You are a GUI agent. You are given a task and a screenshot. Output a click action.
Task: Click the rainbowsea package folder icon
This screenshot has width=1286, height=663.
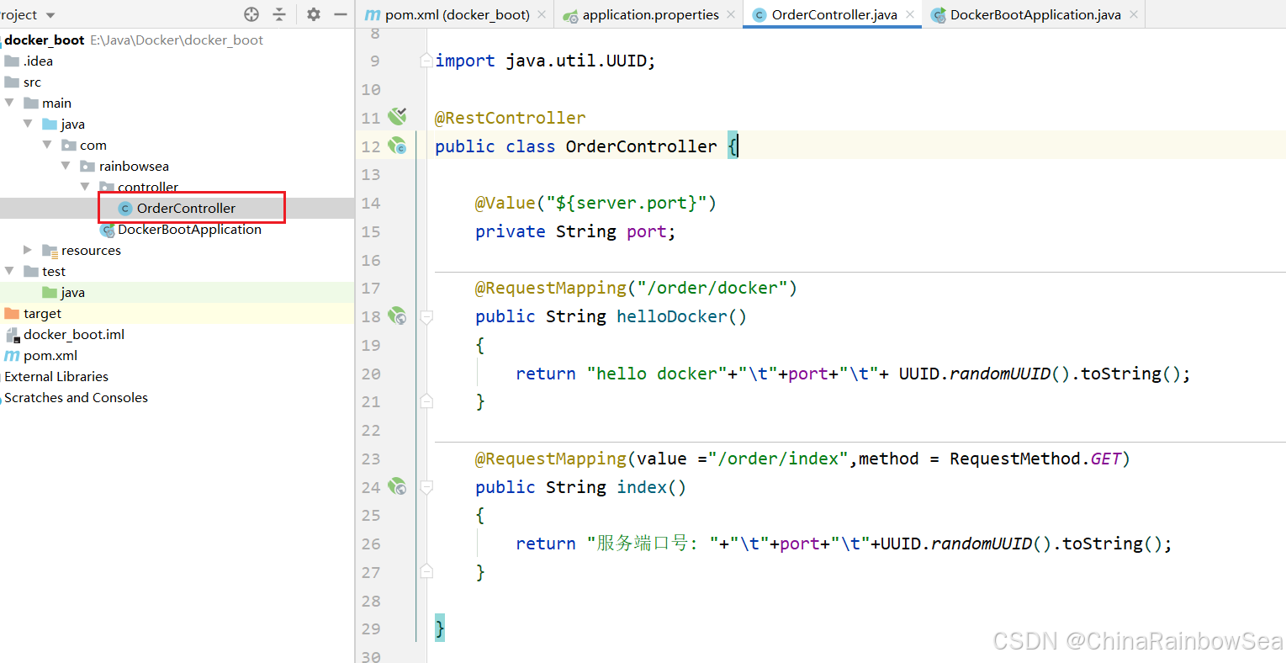point(87,166)
